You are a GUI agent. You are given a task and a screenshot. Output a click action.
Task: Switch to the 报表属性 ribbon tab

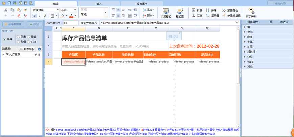coord(142,4)
